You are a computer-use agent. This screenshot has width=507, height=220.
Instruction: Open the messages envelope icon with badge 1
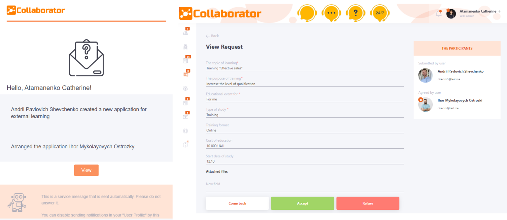click(x=185, y=116)
